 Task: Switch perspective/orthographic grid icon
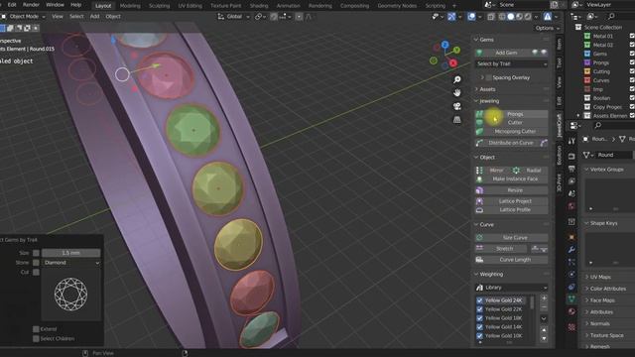pyautogui.click(x=456, y=119)
